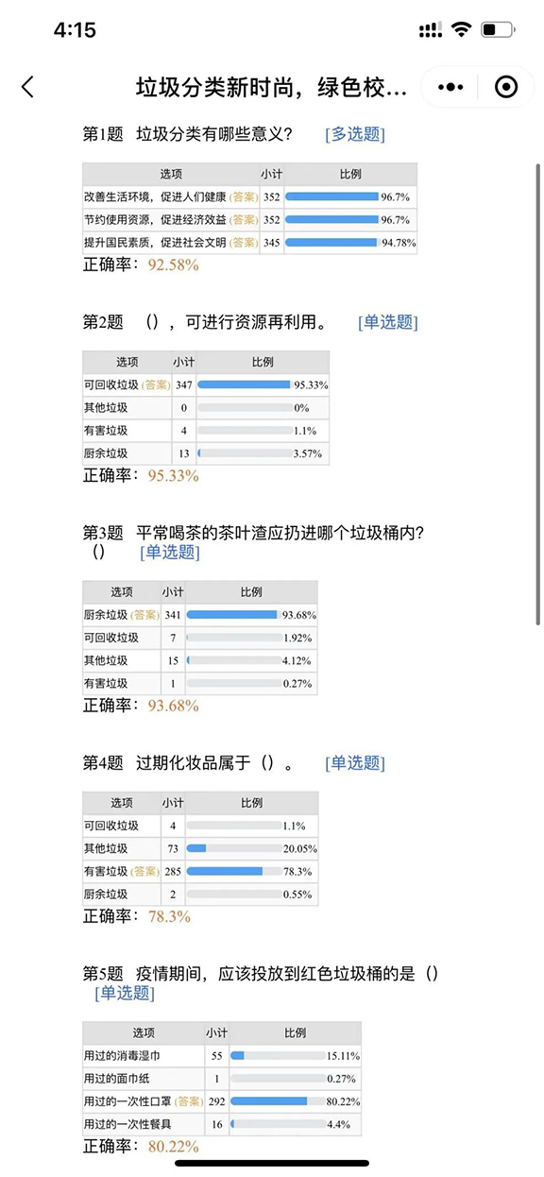
Task: Tap the cellular signal icon
Action: click(430, 29)
